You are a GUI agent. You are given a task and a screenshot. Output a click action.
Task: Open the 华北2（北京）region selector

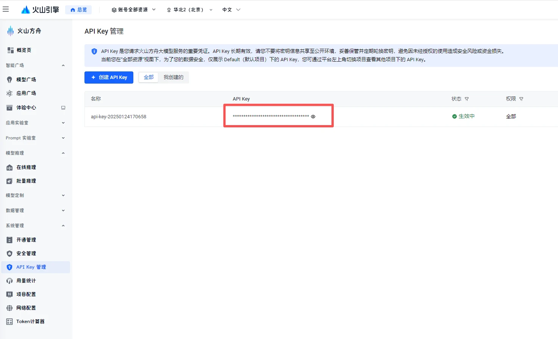[x=189, y=9]
